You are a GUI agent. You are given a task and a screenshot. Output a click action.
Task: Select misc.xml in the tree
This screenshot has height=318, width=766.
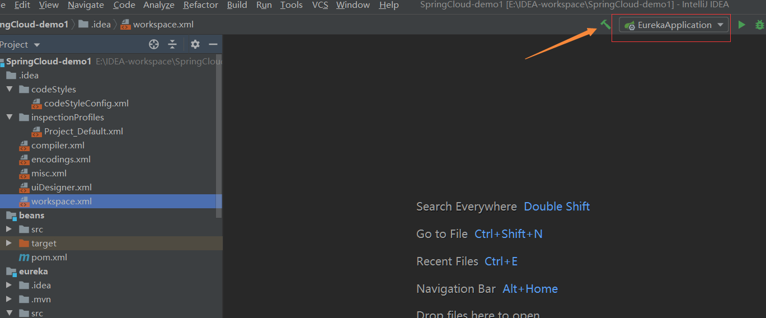(49, 174)
